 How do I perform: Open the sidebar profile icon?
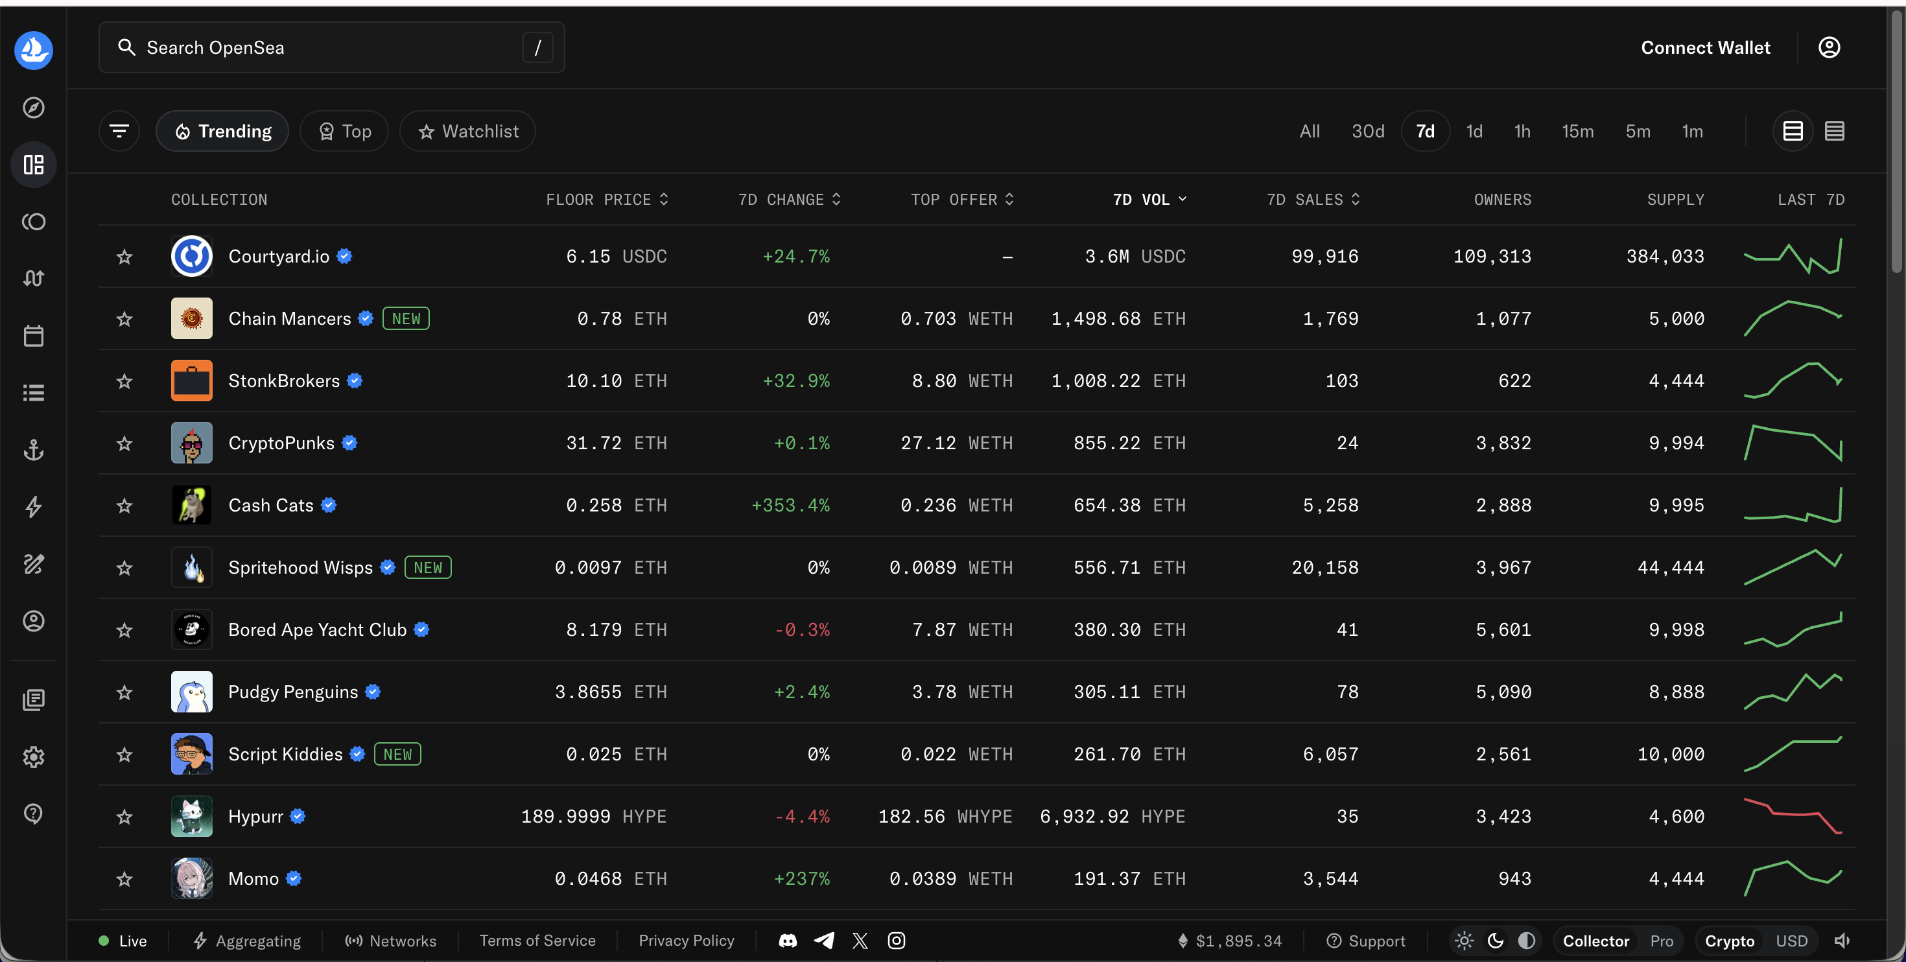(33, 621)
